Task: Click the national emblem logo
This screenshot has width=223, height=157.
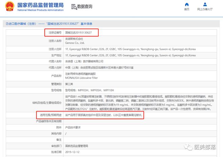Action: pyautogui.click(x=10, y=6)
